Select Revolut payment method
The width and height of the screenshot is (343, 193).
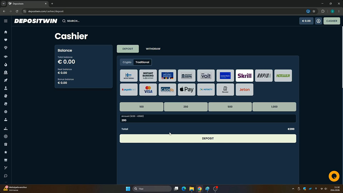click(225, 89)
